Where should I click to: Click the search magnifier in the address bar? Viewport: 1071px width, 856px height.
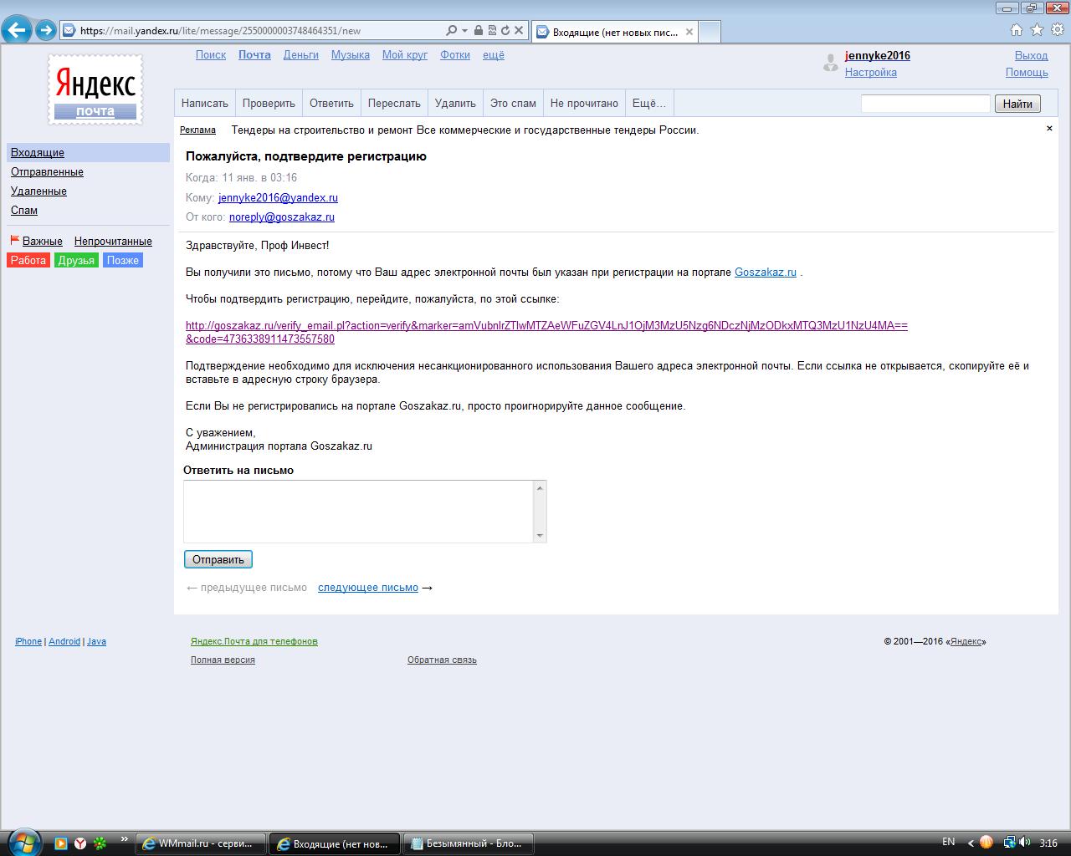coord(452,31)
